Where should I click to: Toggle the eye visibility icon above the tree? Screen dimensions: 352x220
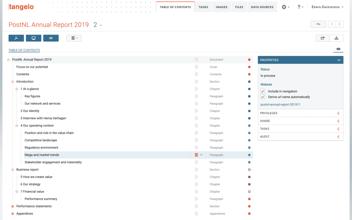(338, 49)
